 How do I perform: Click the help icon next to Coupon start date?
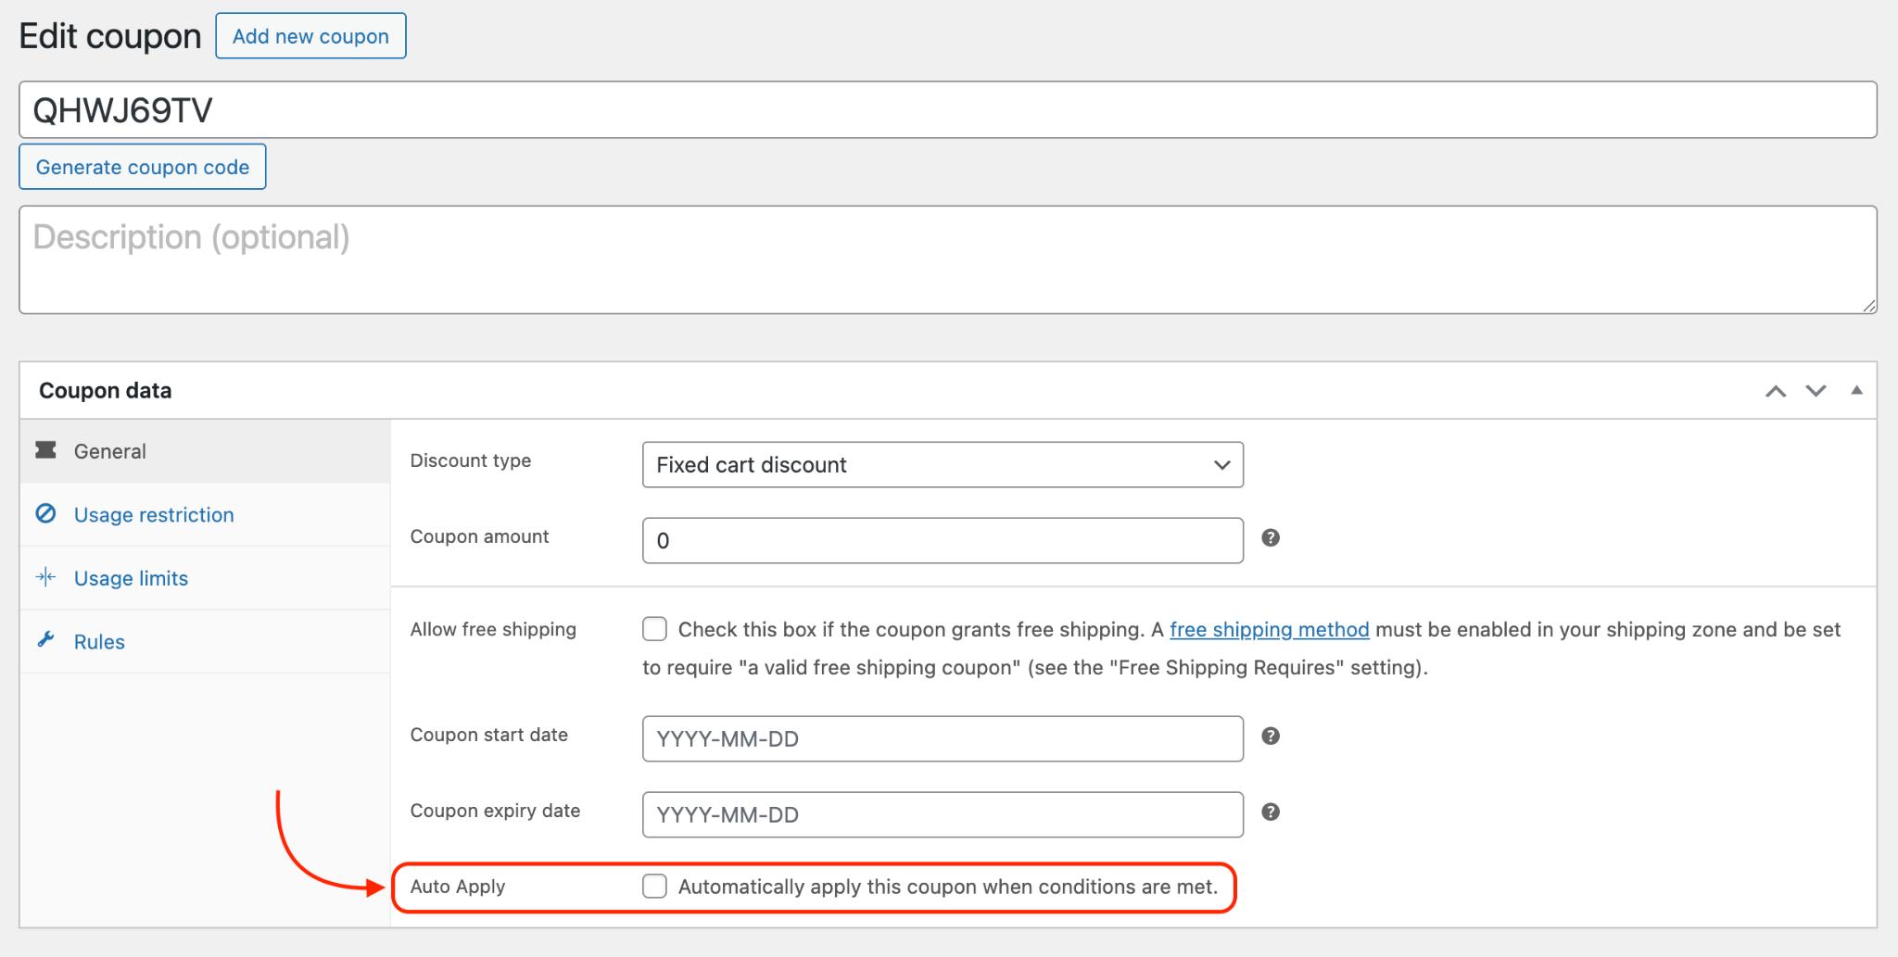coord(1271,737)
